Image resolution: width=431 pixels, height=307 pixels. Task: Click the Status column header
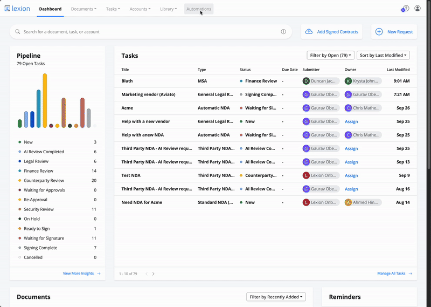pyautogui.click(x=245, y=70)
